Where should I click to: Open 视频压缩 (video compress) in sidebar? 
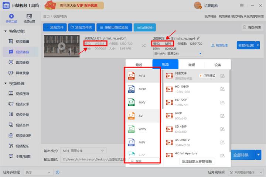[x=21, y=94]
